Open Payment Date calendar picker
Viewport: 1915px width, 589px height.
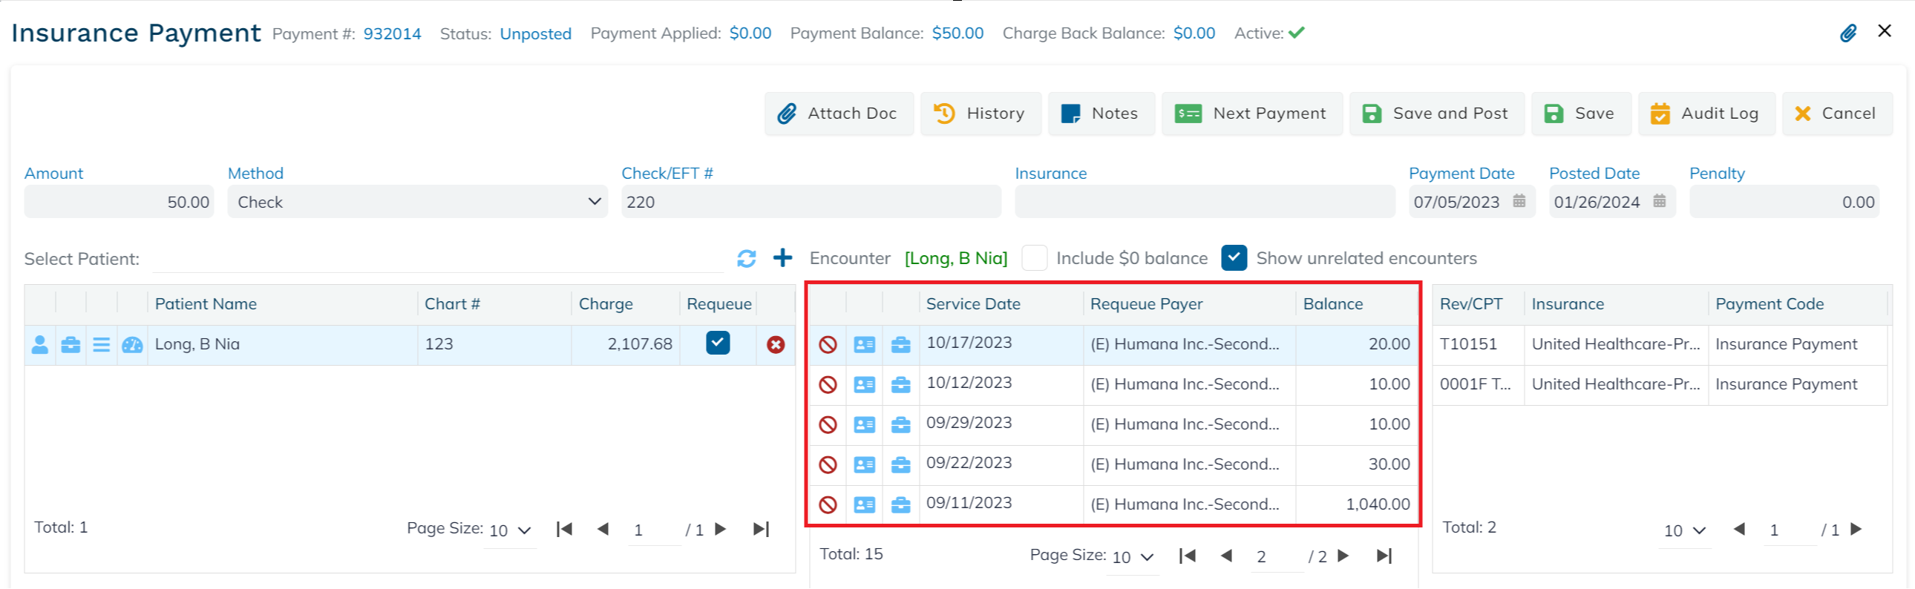click(x=1519, y=201)
